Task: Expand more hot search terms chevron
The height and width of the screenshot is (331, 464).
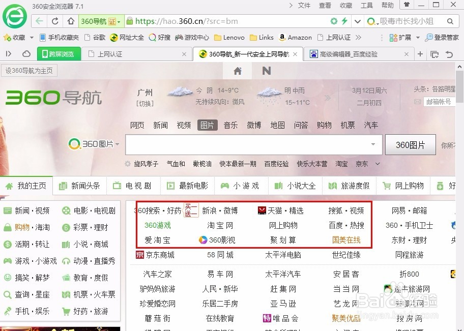Action: pyautogui.click(x=378, y=164)
